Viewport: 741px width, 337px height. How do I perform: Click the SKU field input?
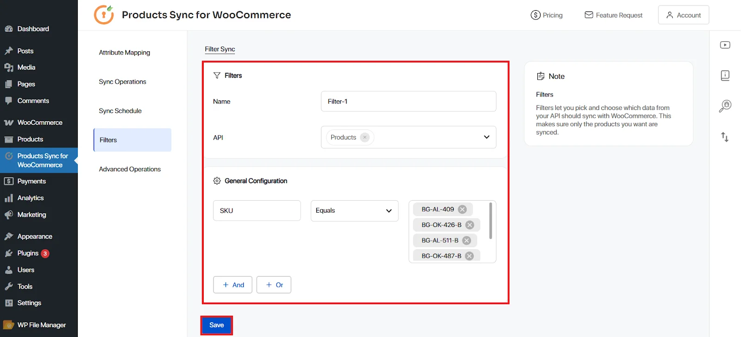(257, 210)
